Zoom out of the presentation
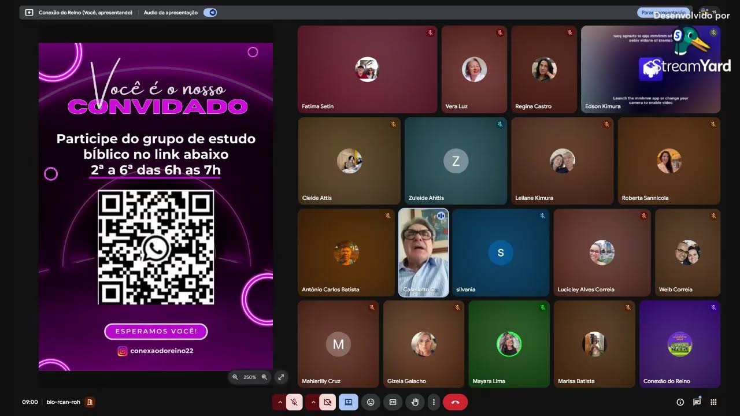The height and width of the screenshot is (416, 740). tap(235, 377)
